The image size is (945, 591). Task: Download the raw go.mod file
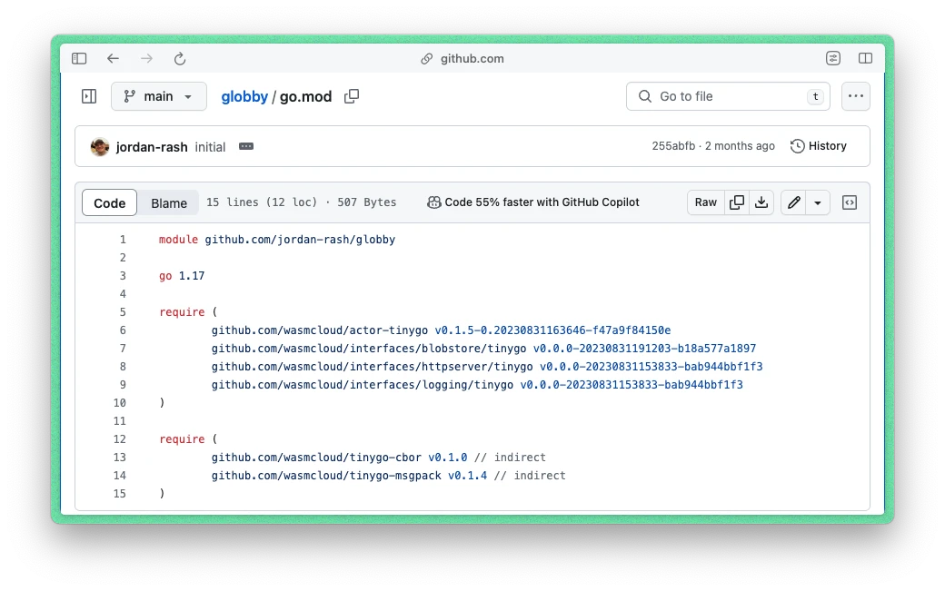[761, 202]
